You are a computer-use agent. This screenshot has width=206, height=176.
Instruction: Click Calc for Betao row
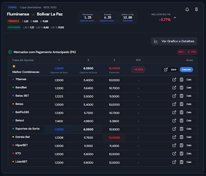point(189,104)
